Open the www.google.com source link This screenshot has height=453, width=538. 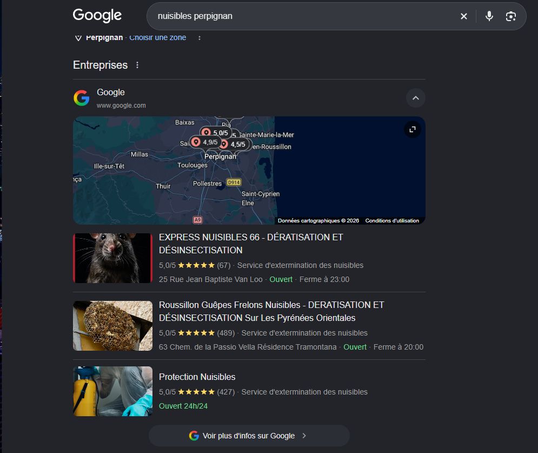tap(121, 106)
